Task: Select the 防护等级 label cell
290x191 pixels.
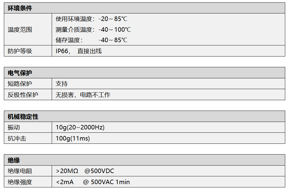Action: tap(20, 51)
